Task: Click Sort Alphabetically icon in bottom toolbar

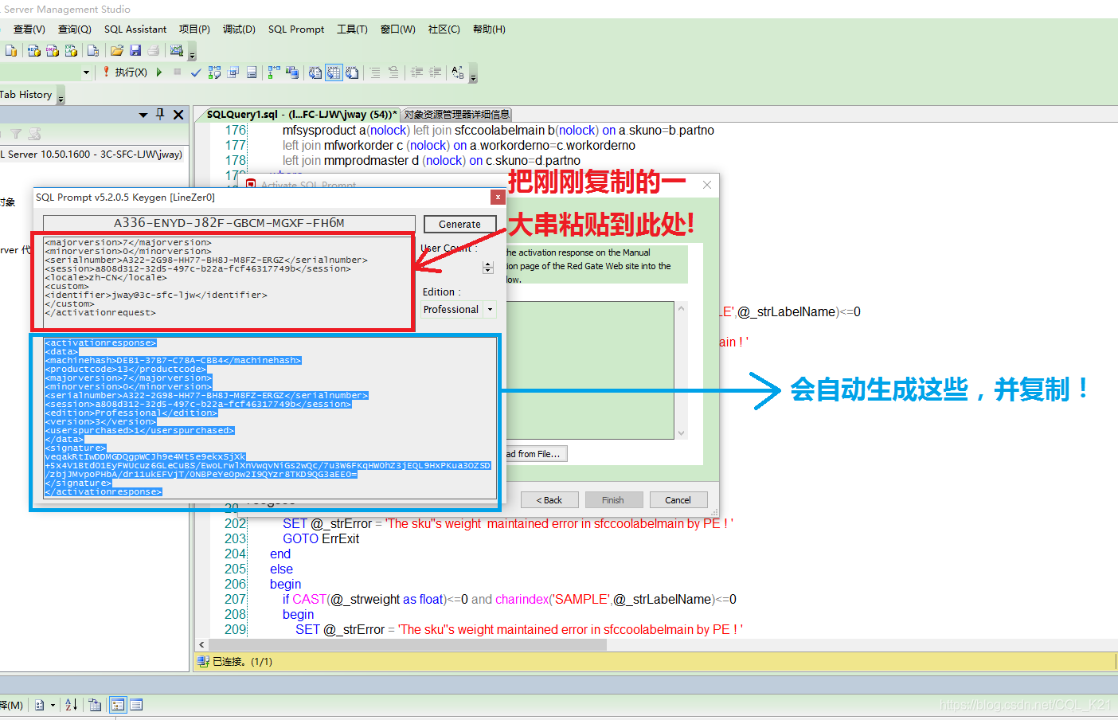Action: coord(71,705)
